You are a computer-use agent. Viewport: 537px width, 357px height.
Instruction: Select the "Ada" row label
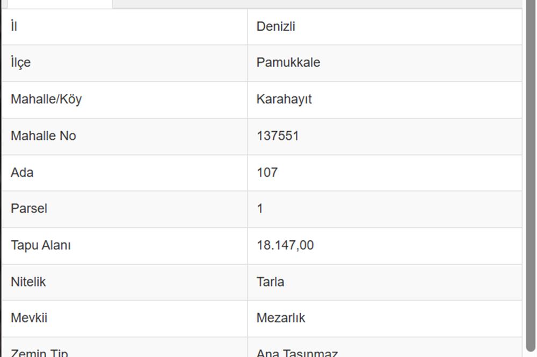(x=22, y=173)
